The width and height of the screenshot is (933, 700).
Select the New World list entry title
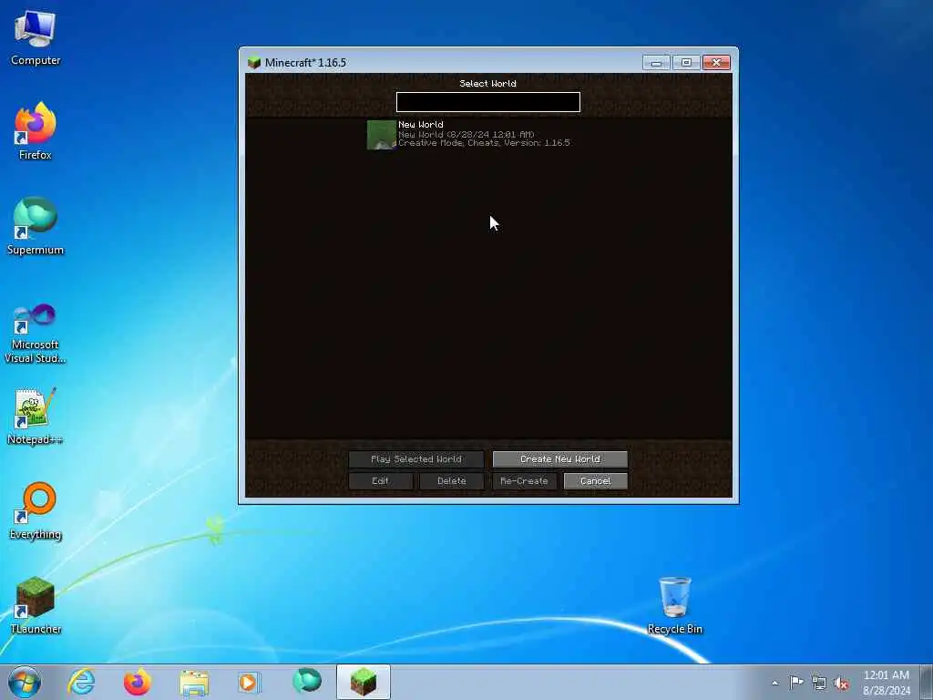click(x=421, y=124)
